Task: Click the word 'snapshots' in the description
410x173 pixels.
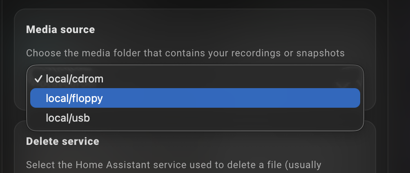Action: [321, 53]
